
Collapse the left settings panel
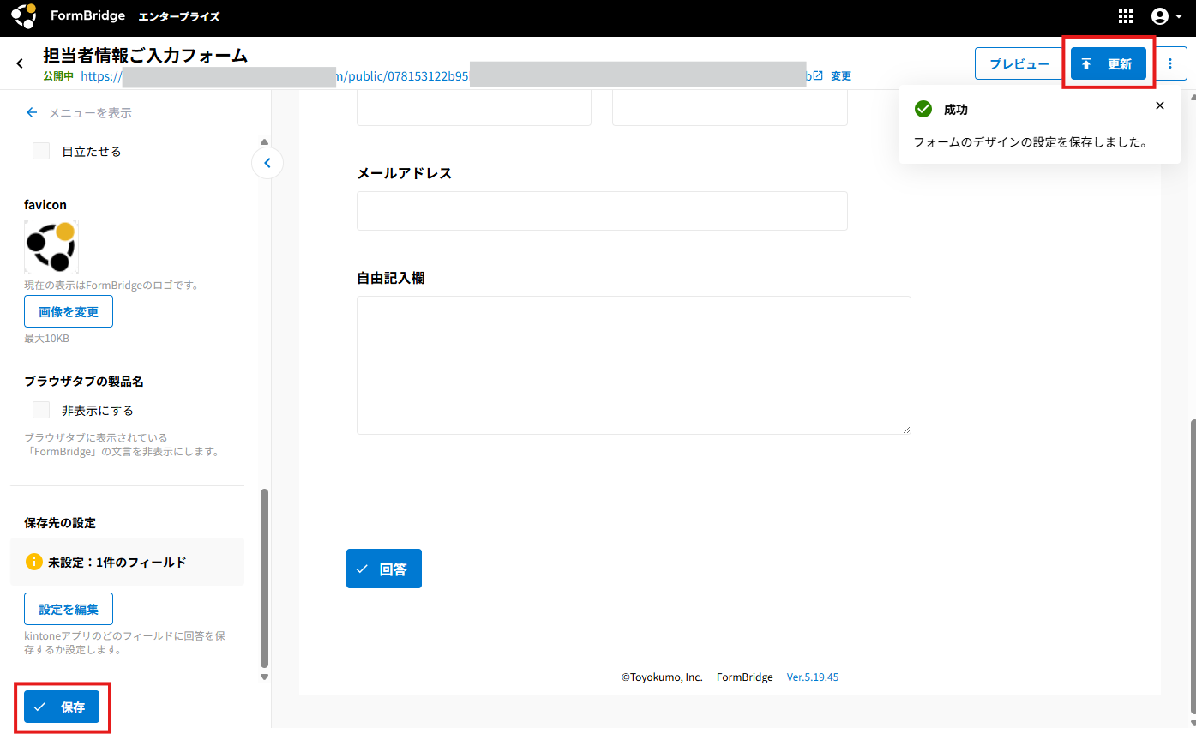point(267,162)
